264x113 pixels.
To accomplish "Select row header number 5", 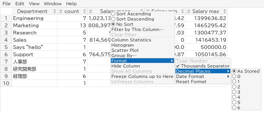I will pos(6,47).
